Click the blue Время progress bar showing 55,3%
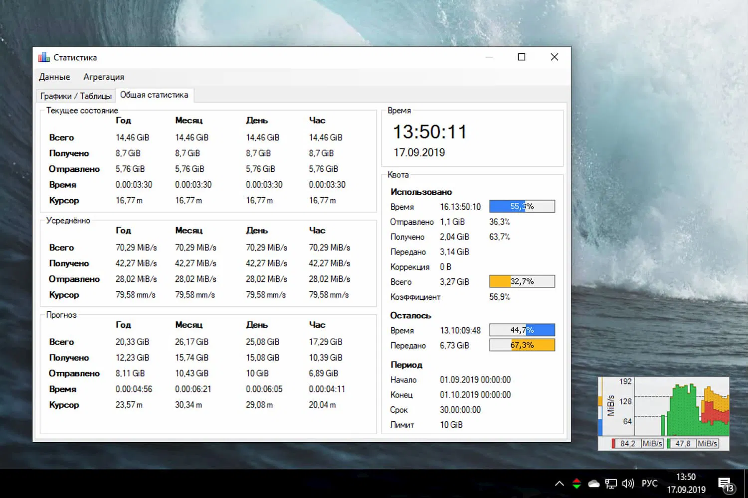The height and width of the screenshot is (498, 748). pos(522,206)
